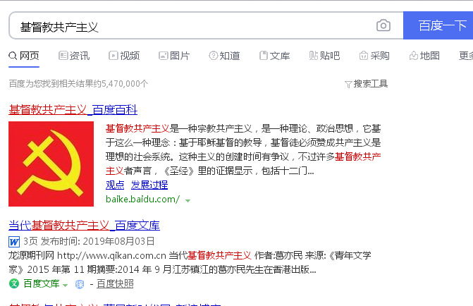Switch to the 资讯 tab
The image size is (473, 306).
click(74, 56)
